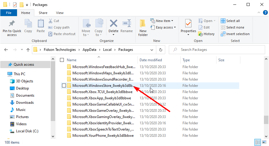Screen dimensions: 269x146
Task: Open recent locations dropdown arrow
Action: point(22,50)
